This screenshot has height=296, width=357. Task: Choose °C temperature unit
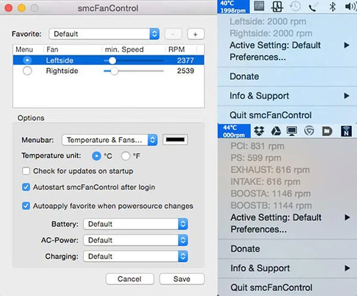tap(96, 156)
